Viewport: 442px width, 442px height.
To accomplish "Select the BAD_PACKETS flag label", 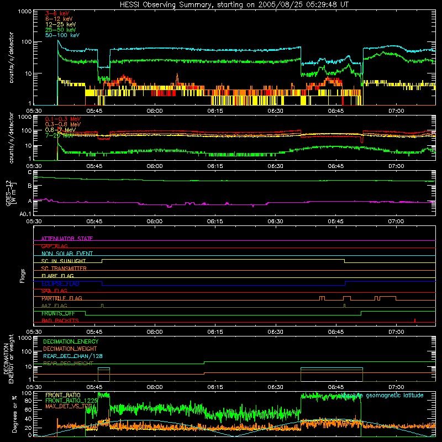I will tap(60, 321).
